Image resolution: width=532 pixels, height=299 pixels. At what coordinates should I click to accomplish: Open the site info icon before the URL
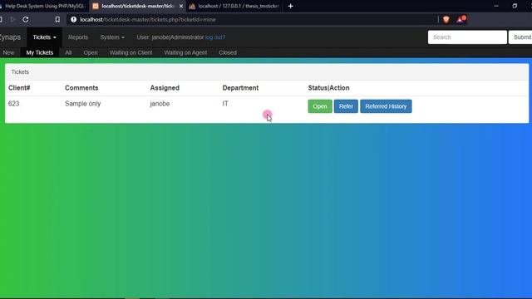(x=73, y=20)
